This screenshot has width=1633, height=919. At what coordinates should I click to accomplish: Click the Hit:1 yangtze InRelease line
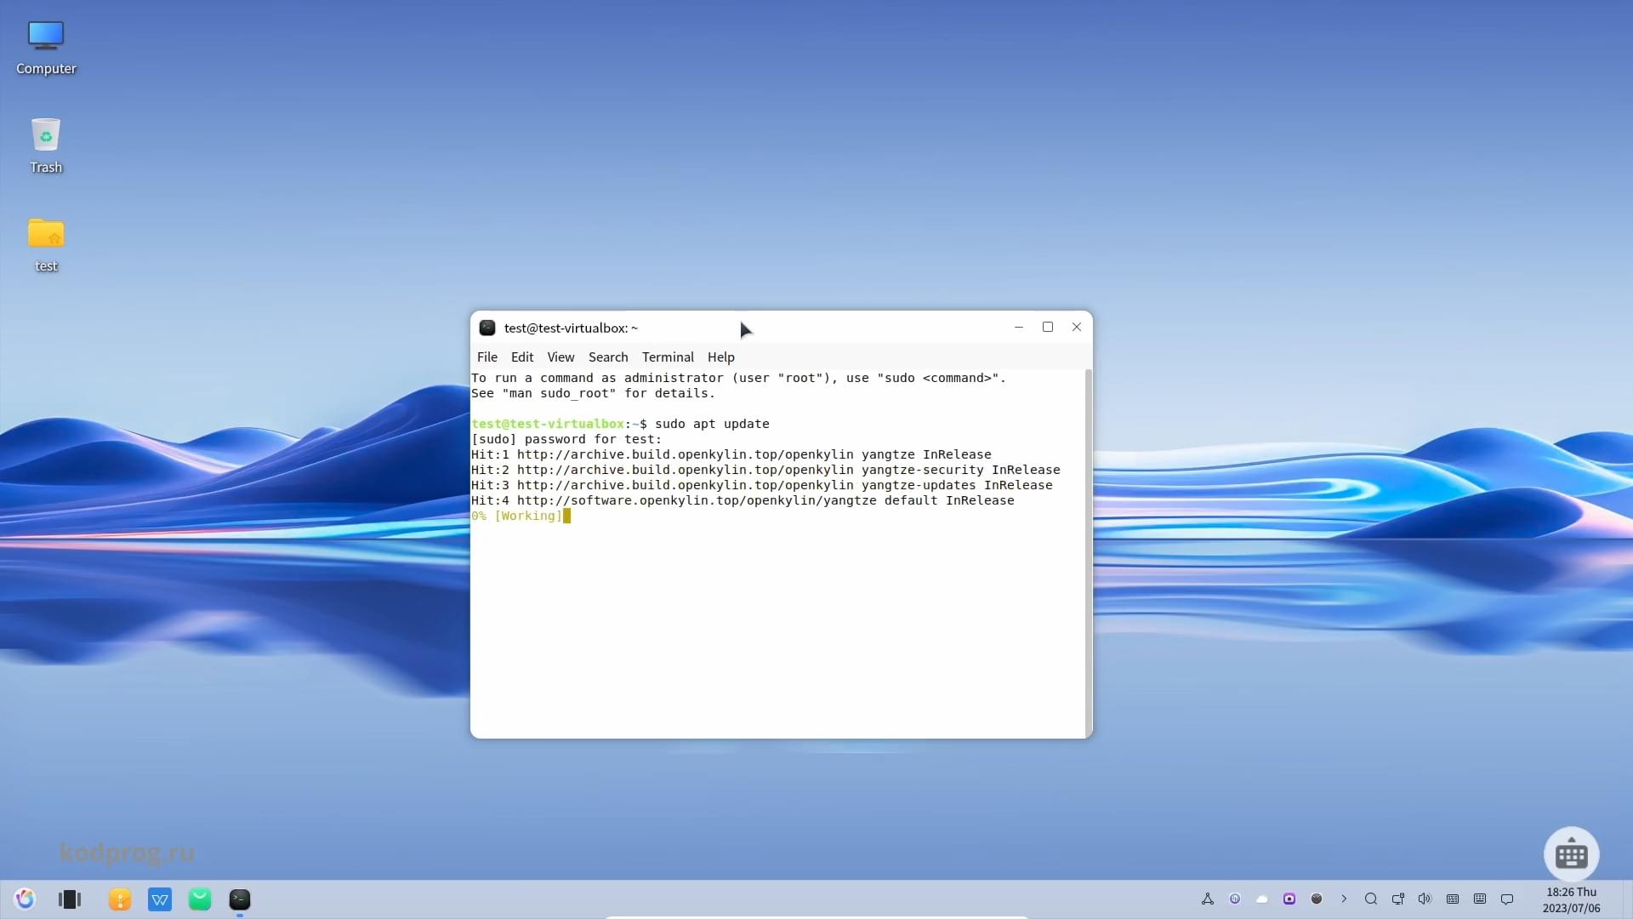click(x=731, y=454)
